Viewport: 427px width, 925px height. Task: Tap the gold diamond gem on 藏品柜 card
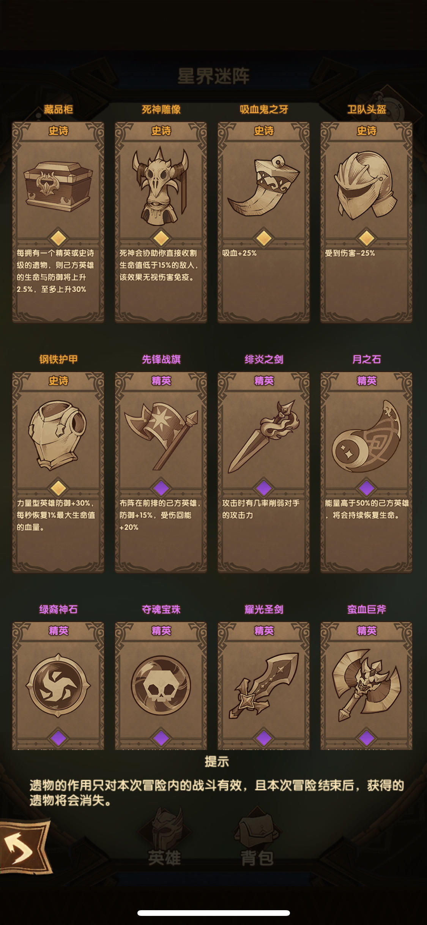(58, 238)
